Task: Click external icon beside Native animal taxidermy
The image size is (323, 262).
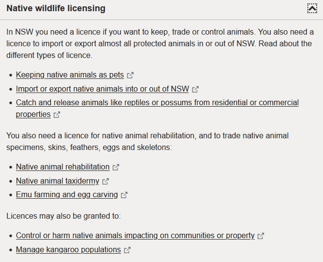Action: (x=105, y=182)
